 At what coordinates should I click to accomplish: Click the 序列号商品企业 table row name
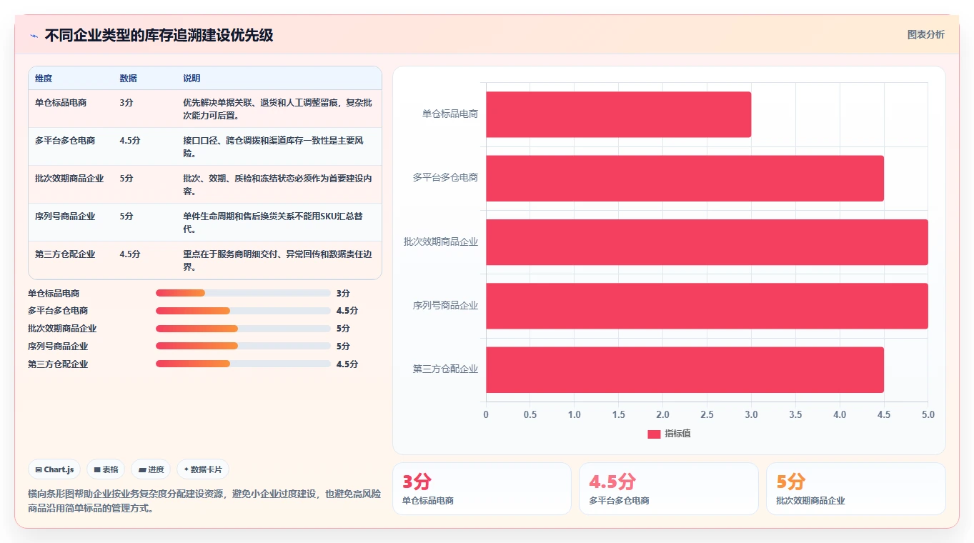coord(65,216)
